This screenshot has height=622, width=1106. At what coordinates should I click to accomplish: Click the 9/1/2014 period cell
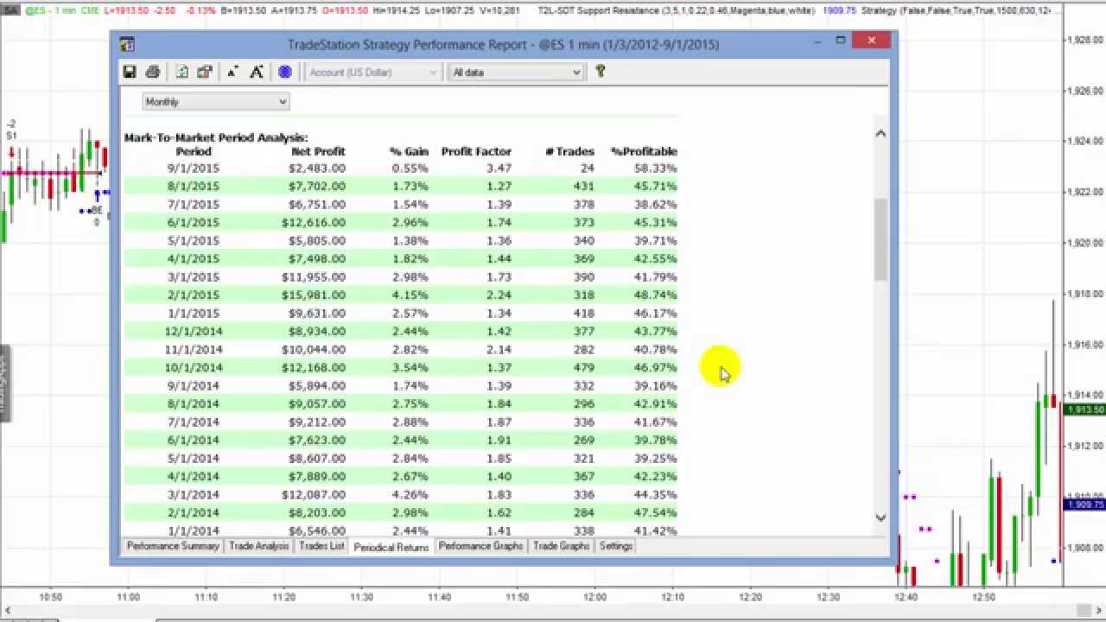point(194,386)
